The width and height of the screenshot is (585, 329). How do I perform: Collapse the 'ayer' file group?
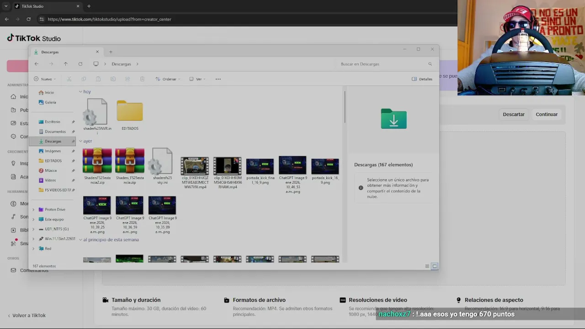point(80,141)
